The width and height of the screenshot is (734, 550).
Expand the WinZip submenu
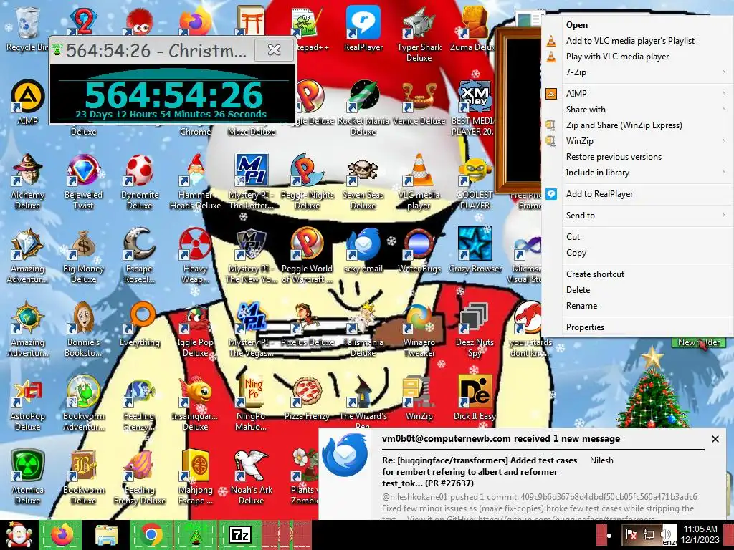[637, 141]
